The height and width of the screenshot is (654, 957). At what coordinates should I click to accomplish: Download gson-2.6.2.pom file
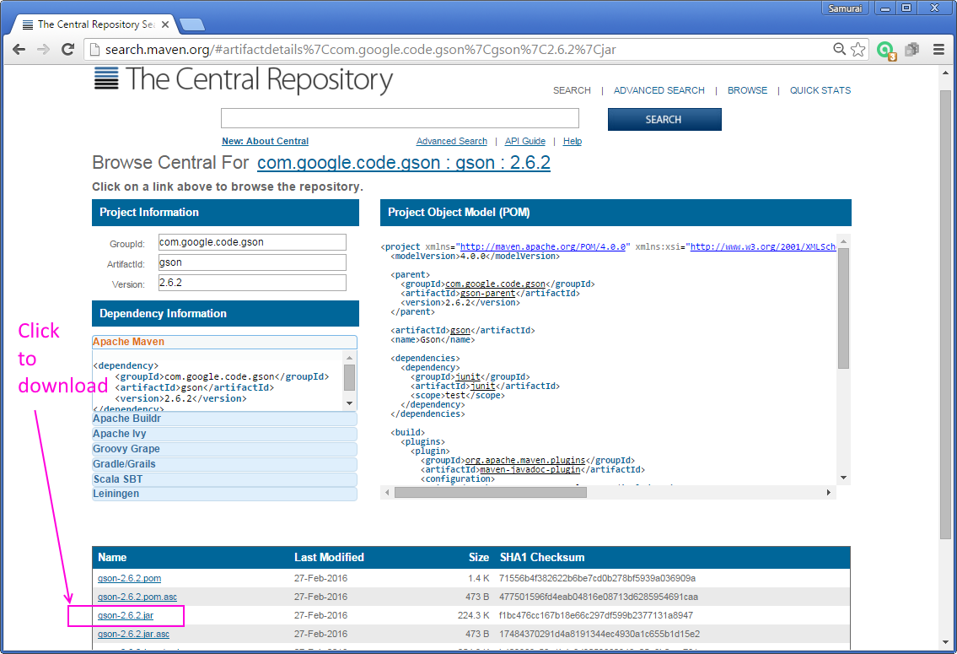point(129,578)
